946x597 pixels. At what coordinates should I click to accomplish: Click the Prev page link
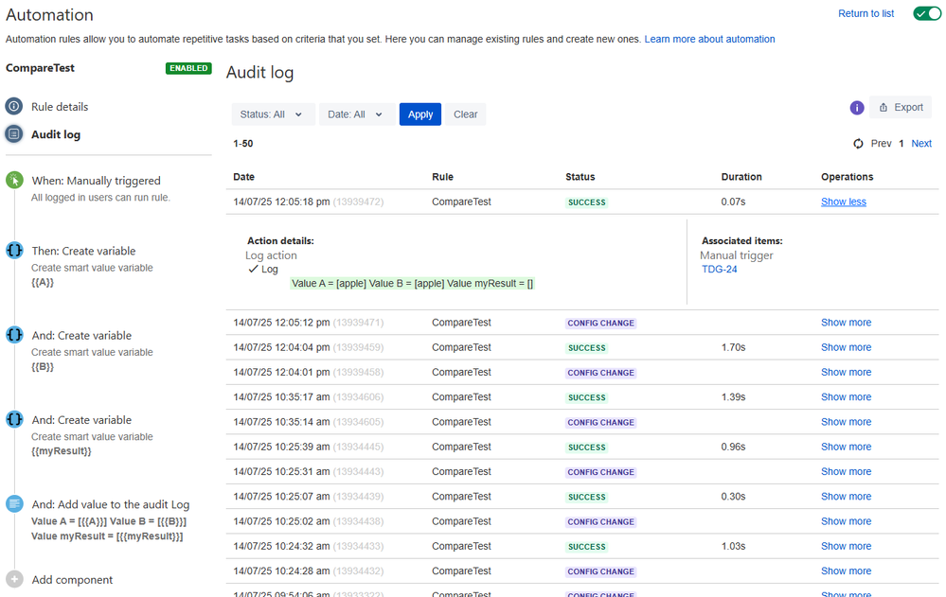tap(881, 144)
